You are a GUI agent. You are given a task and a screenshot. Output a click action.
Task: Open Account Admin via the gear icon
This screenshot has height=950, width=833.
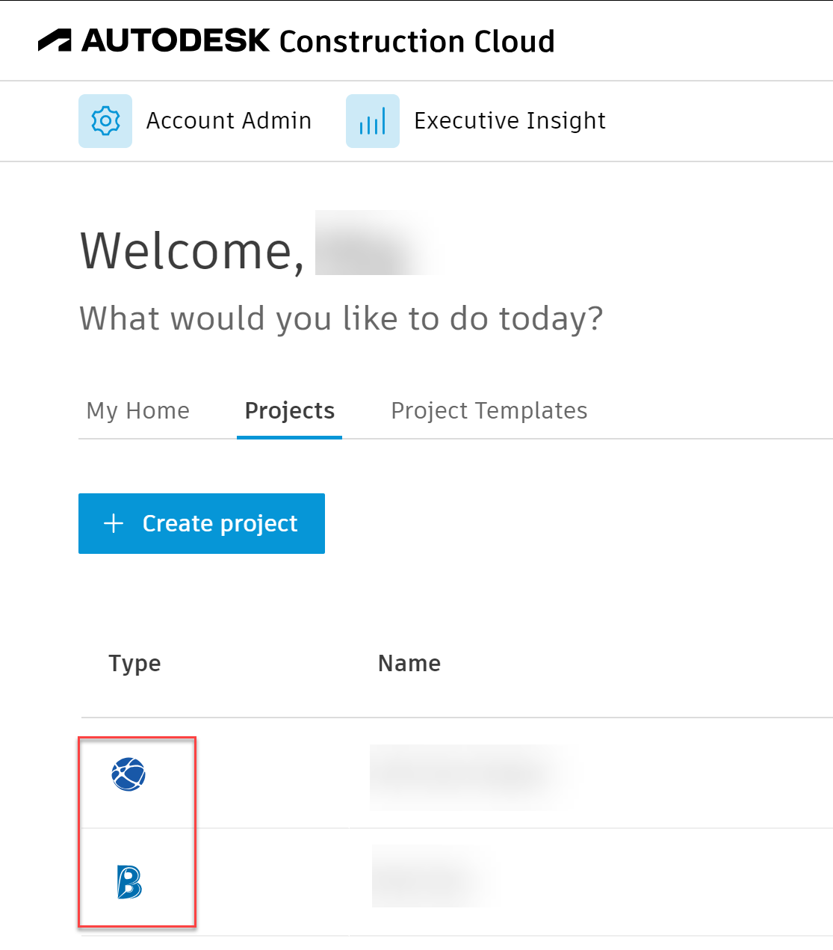click(105, 121)
